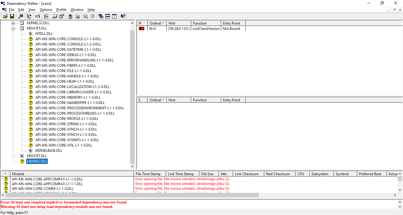403x215 pixels.
Task: Sort module list by Symbols column
Action: click(345, 174)
